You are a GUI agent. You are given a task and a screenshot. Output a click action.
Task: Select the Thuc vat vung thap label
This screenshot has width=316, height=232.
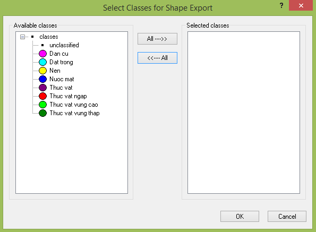pyautogui.click(x=74, y=113)
